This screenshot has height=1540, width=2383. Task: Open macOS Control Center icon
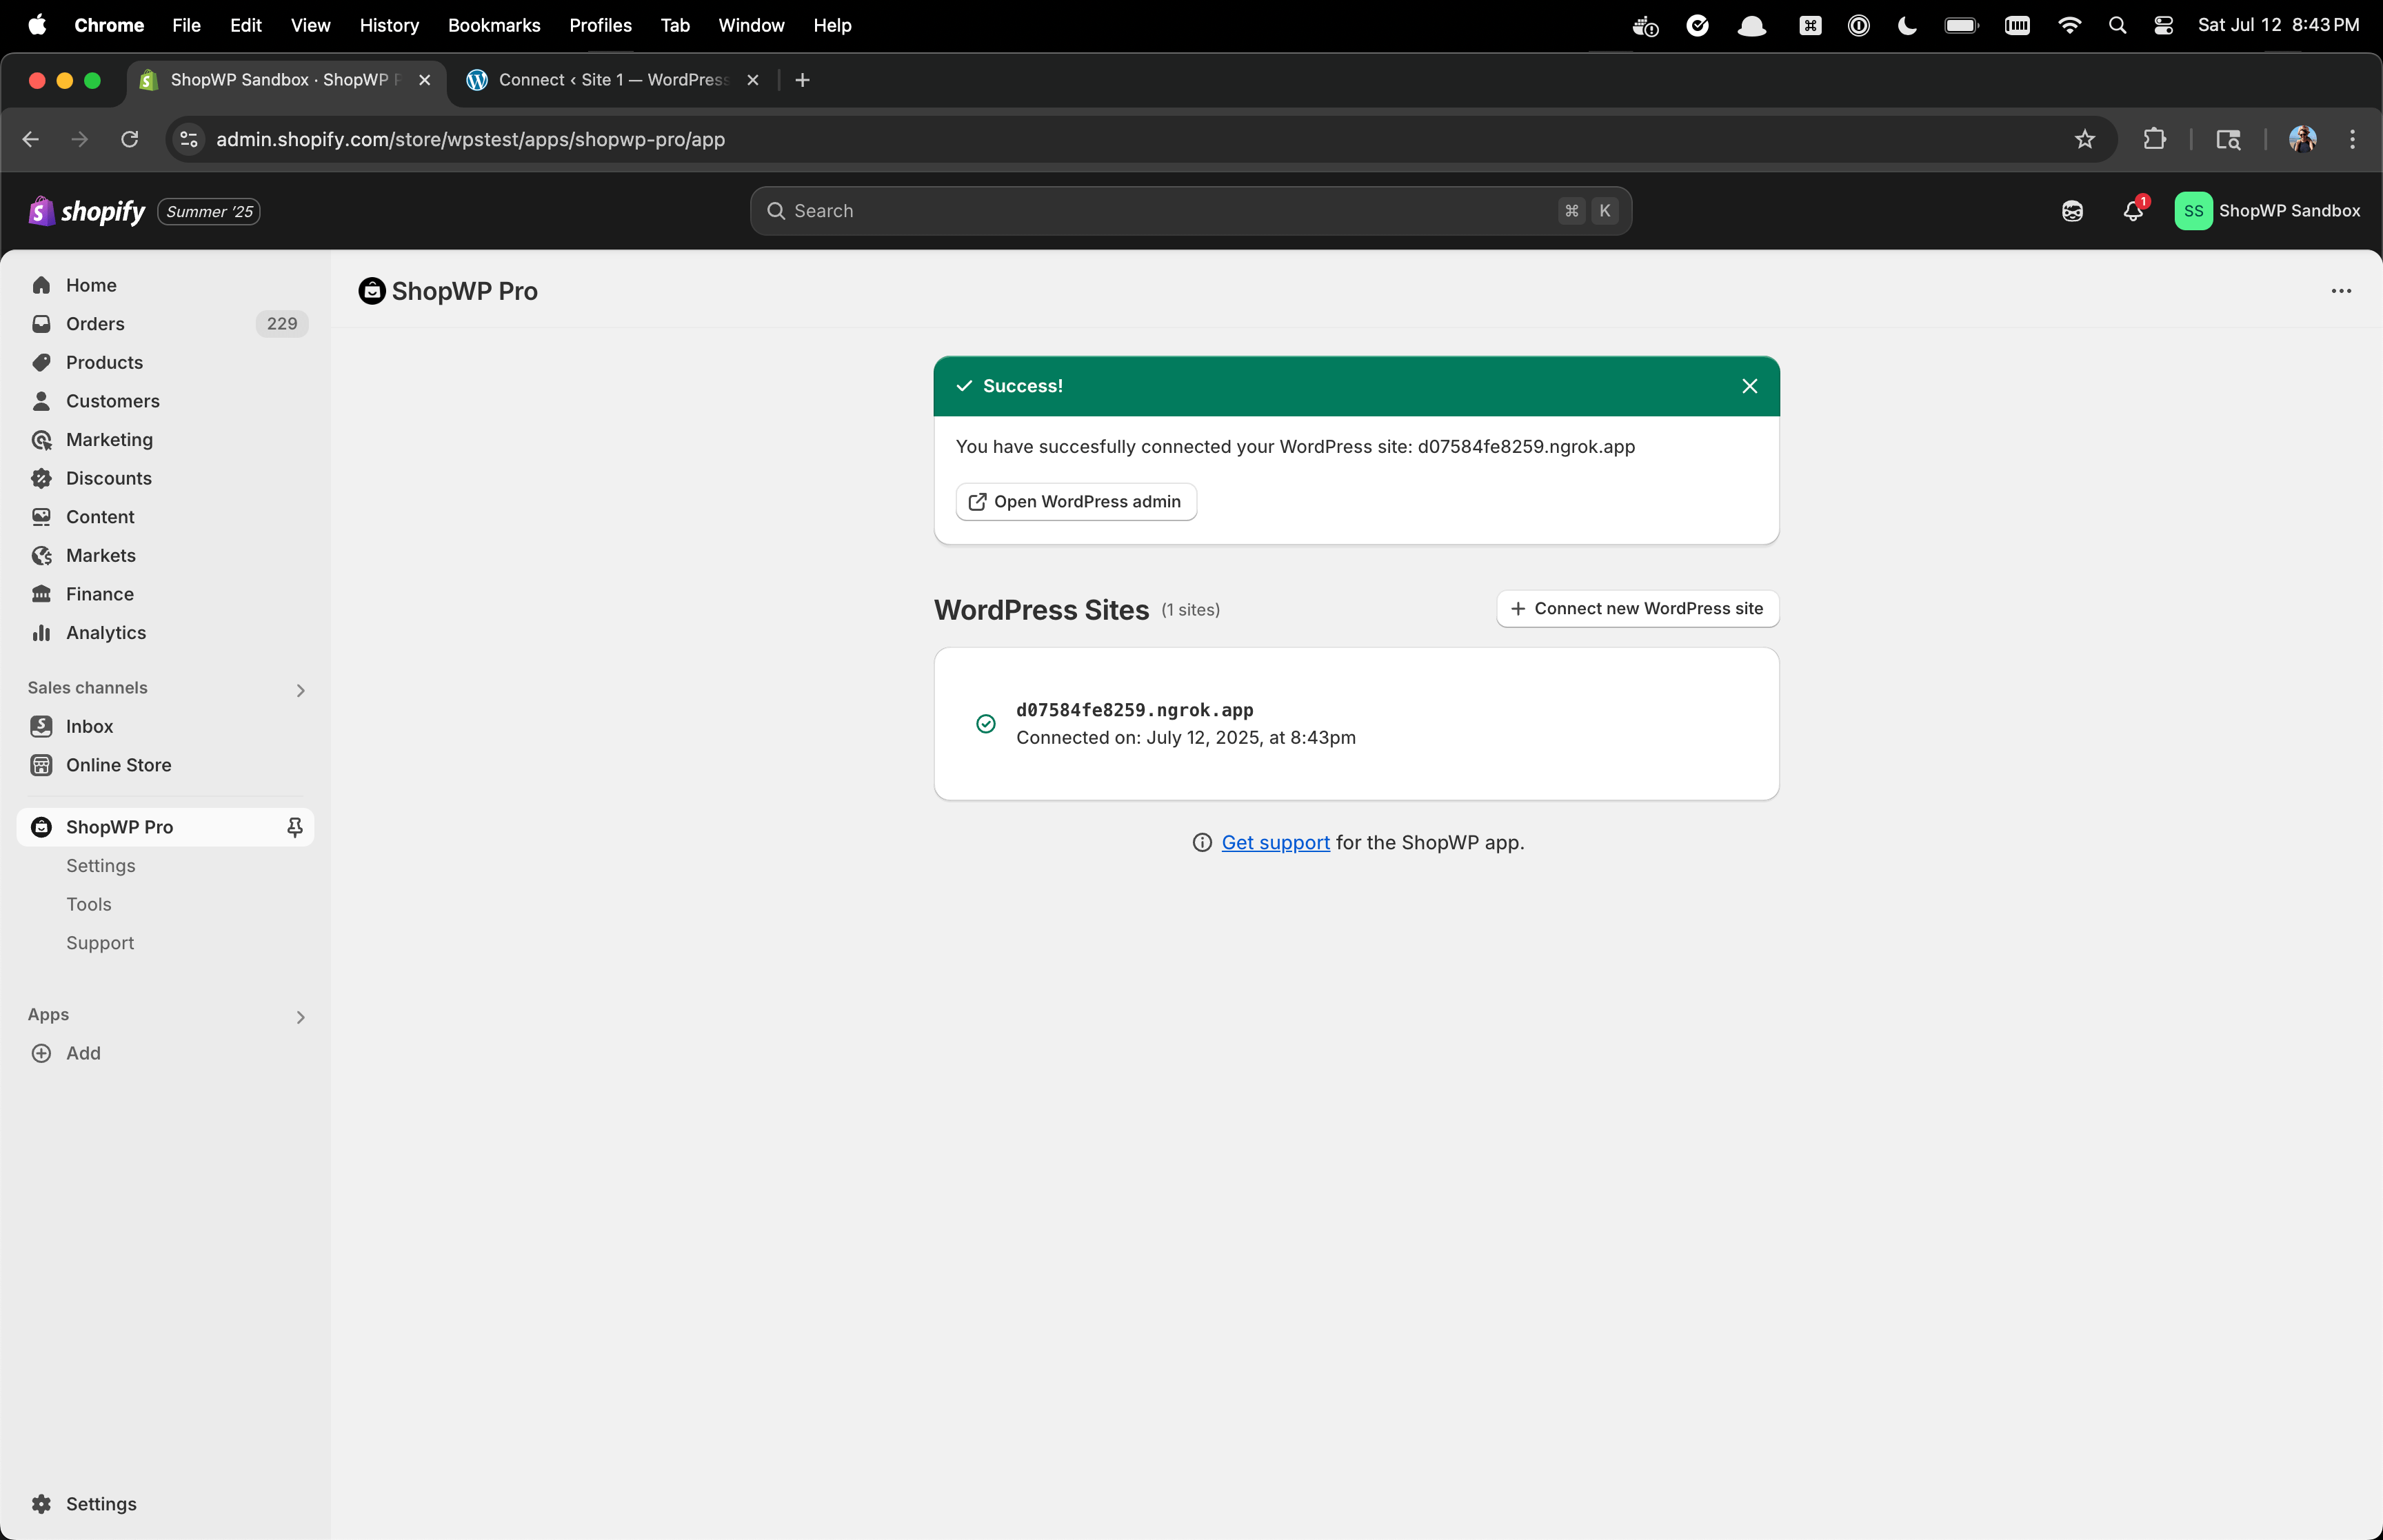(x=2163, y=25)
